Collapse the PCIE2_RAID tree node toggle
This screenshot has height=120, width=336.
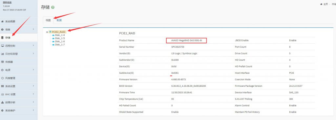tap(47, 32)
